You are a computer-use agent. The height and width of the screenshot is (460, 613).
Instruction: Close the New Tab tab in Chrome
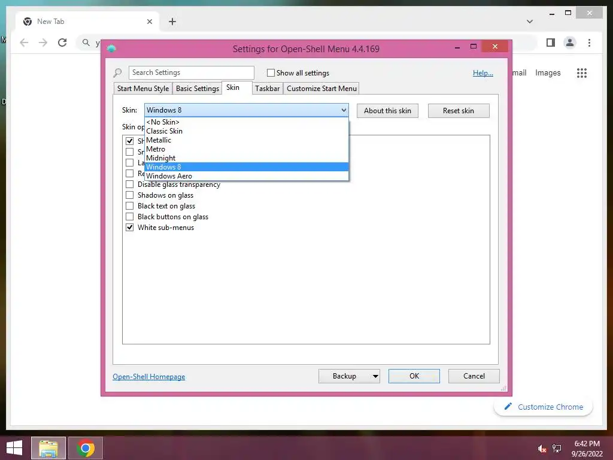tap(149, 22)
